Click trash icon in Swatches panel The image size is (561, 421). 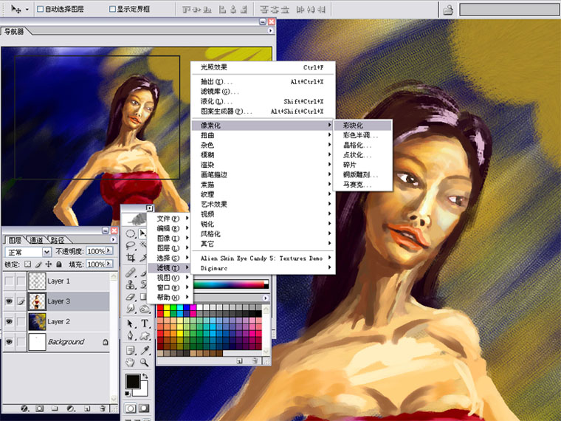click(255, 361)
